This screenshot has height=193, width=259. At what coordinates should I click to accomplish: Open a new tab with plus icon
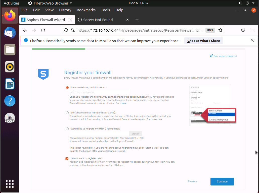(x=137, y=20)
